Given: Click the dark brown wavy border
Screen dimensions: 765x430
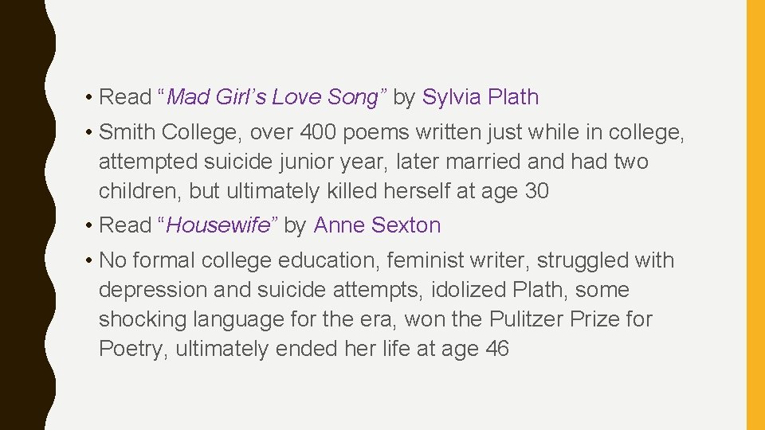Looking at the screenshot, I should (x=25, y=215).
